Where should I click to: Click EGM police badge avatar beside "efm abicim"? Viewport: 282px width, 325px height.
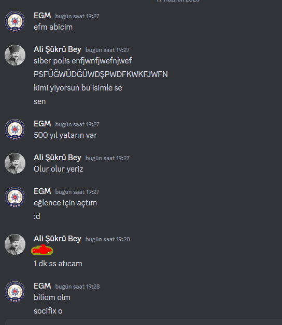point(15,21)
